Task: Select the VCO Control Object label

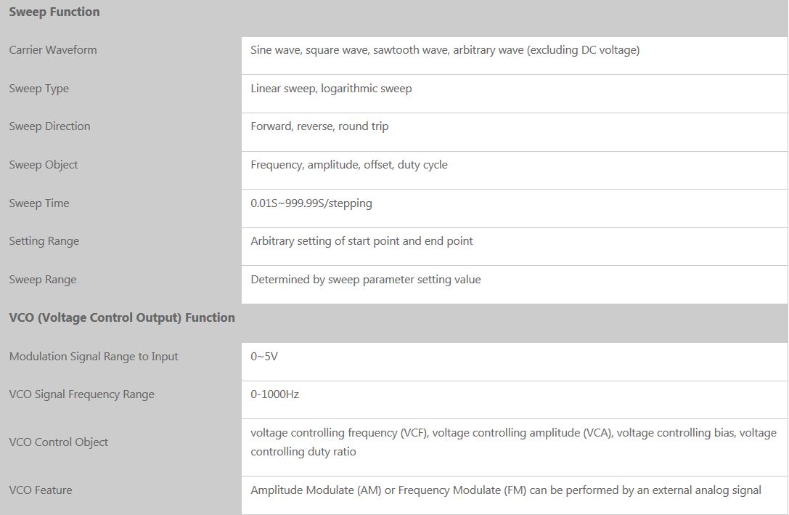Action: click(59, 442)
